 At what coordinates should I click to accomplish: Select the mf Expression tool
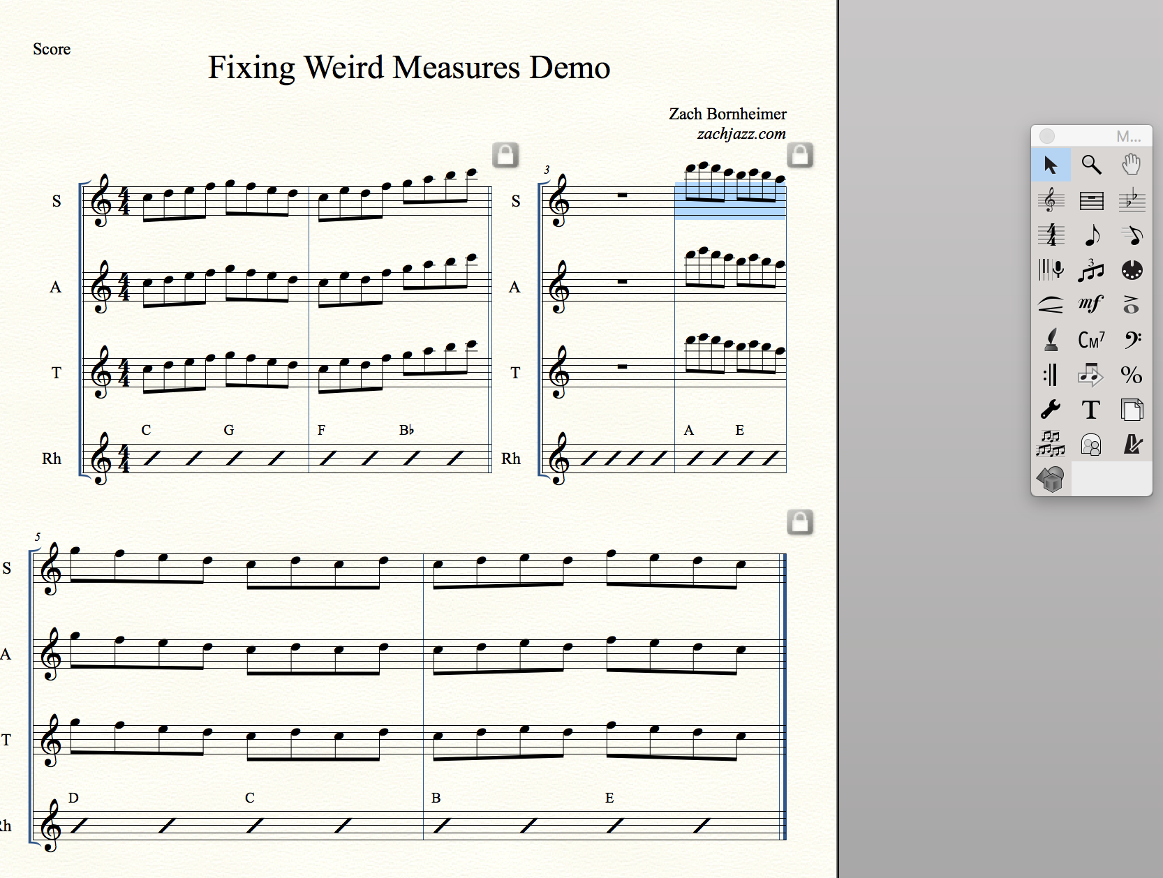pyautogui.click(x=1091, y=305)
